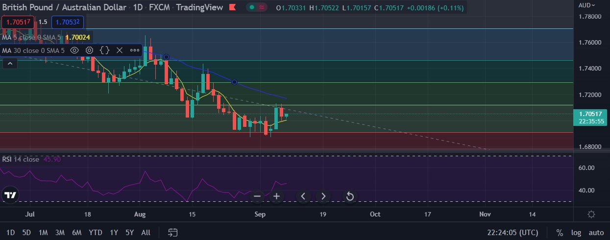The width and height of the screenshot is (610, 240).
Task: Zoom out chart with minus button
Action: tap(257, 196)
